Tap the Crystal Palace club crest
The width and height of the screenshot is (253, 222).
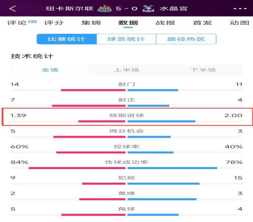(148, 9)
